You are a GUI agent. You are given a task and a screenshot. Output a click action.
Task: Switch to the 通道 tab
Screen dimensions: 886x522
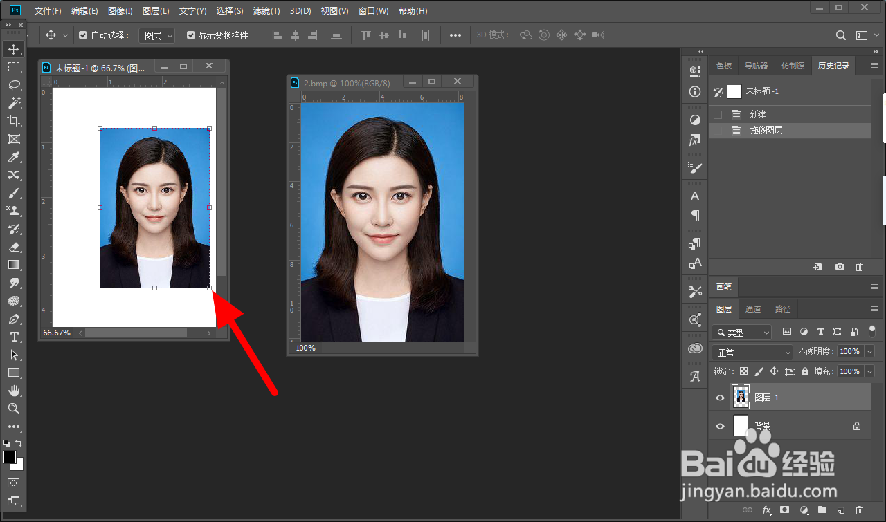point(753,309)
